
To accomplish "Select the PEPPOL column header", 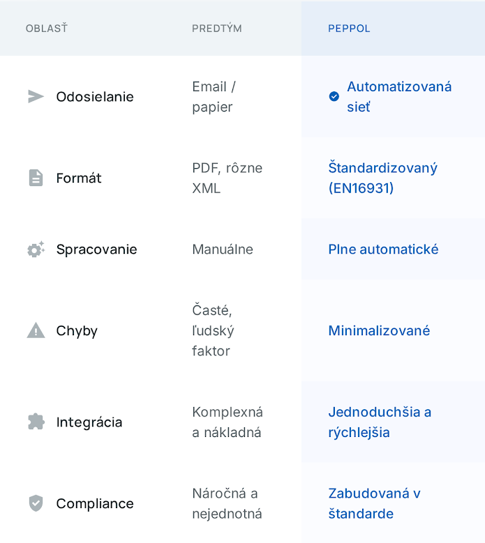I will [x=349, y=29].
